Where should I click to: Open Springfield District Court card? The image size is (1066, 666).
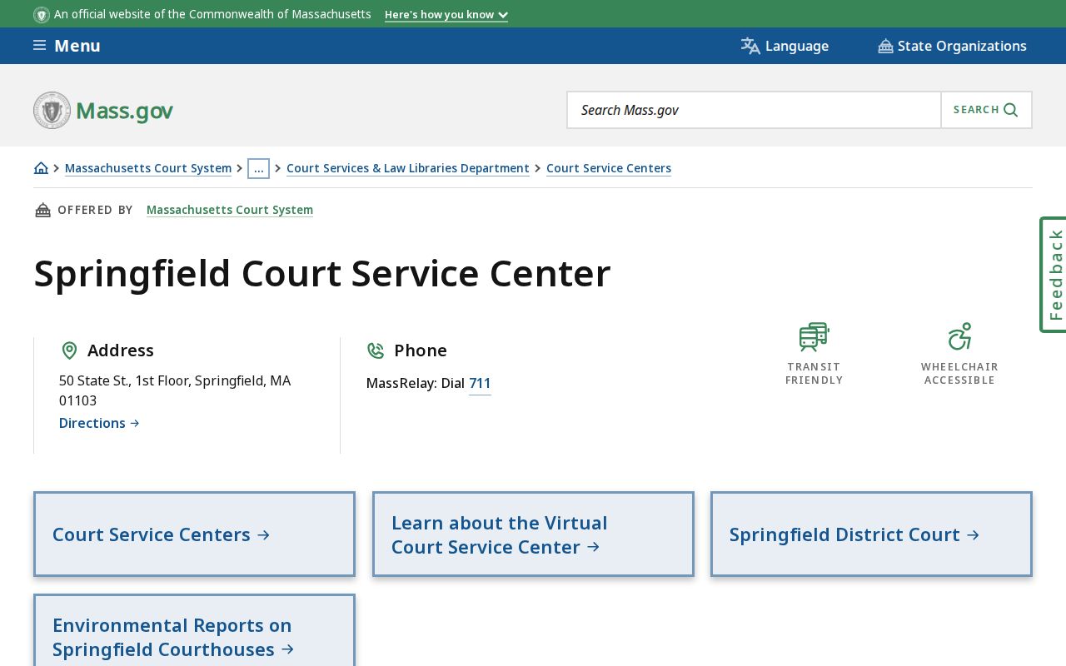click(x=871, y=534)
